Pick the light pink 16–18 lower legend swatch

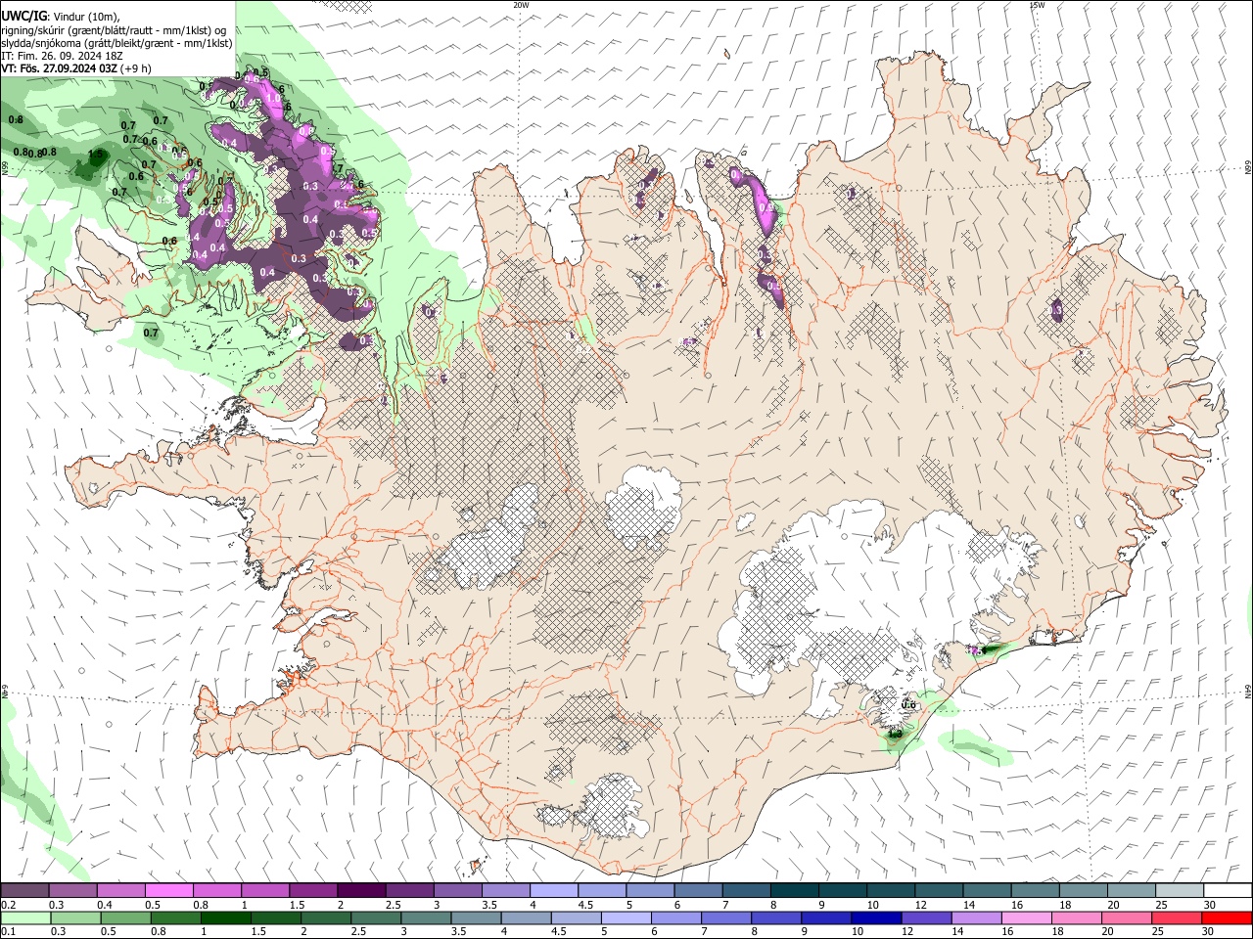1027,917
